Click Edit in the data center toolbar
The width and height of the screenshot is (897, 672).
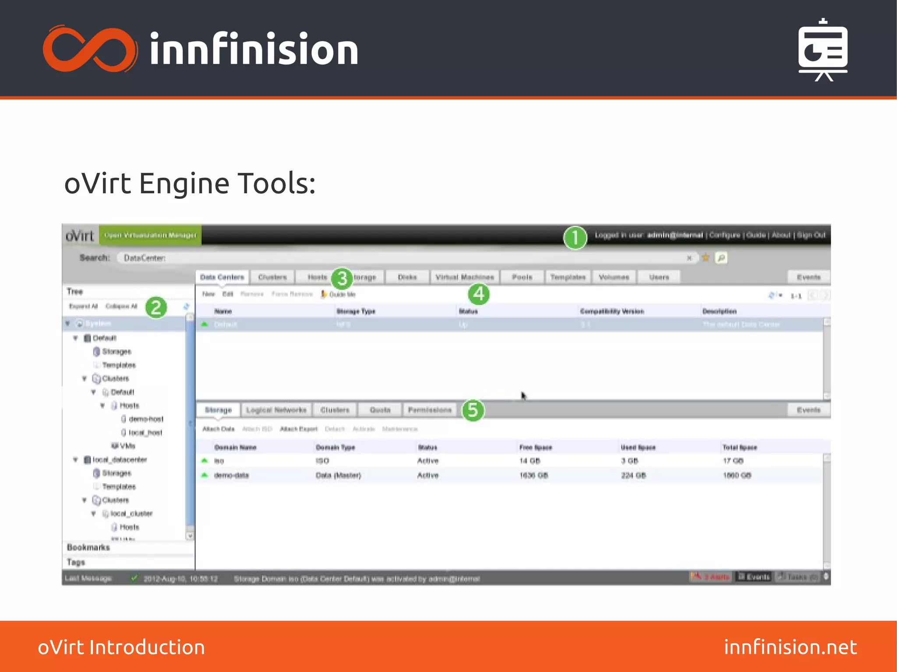coord(228,294)
